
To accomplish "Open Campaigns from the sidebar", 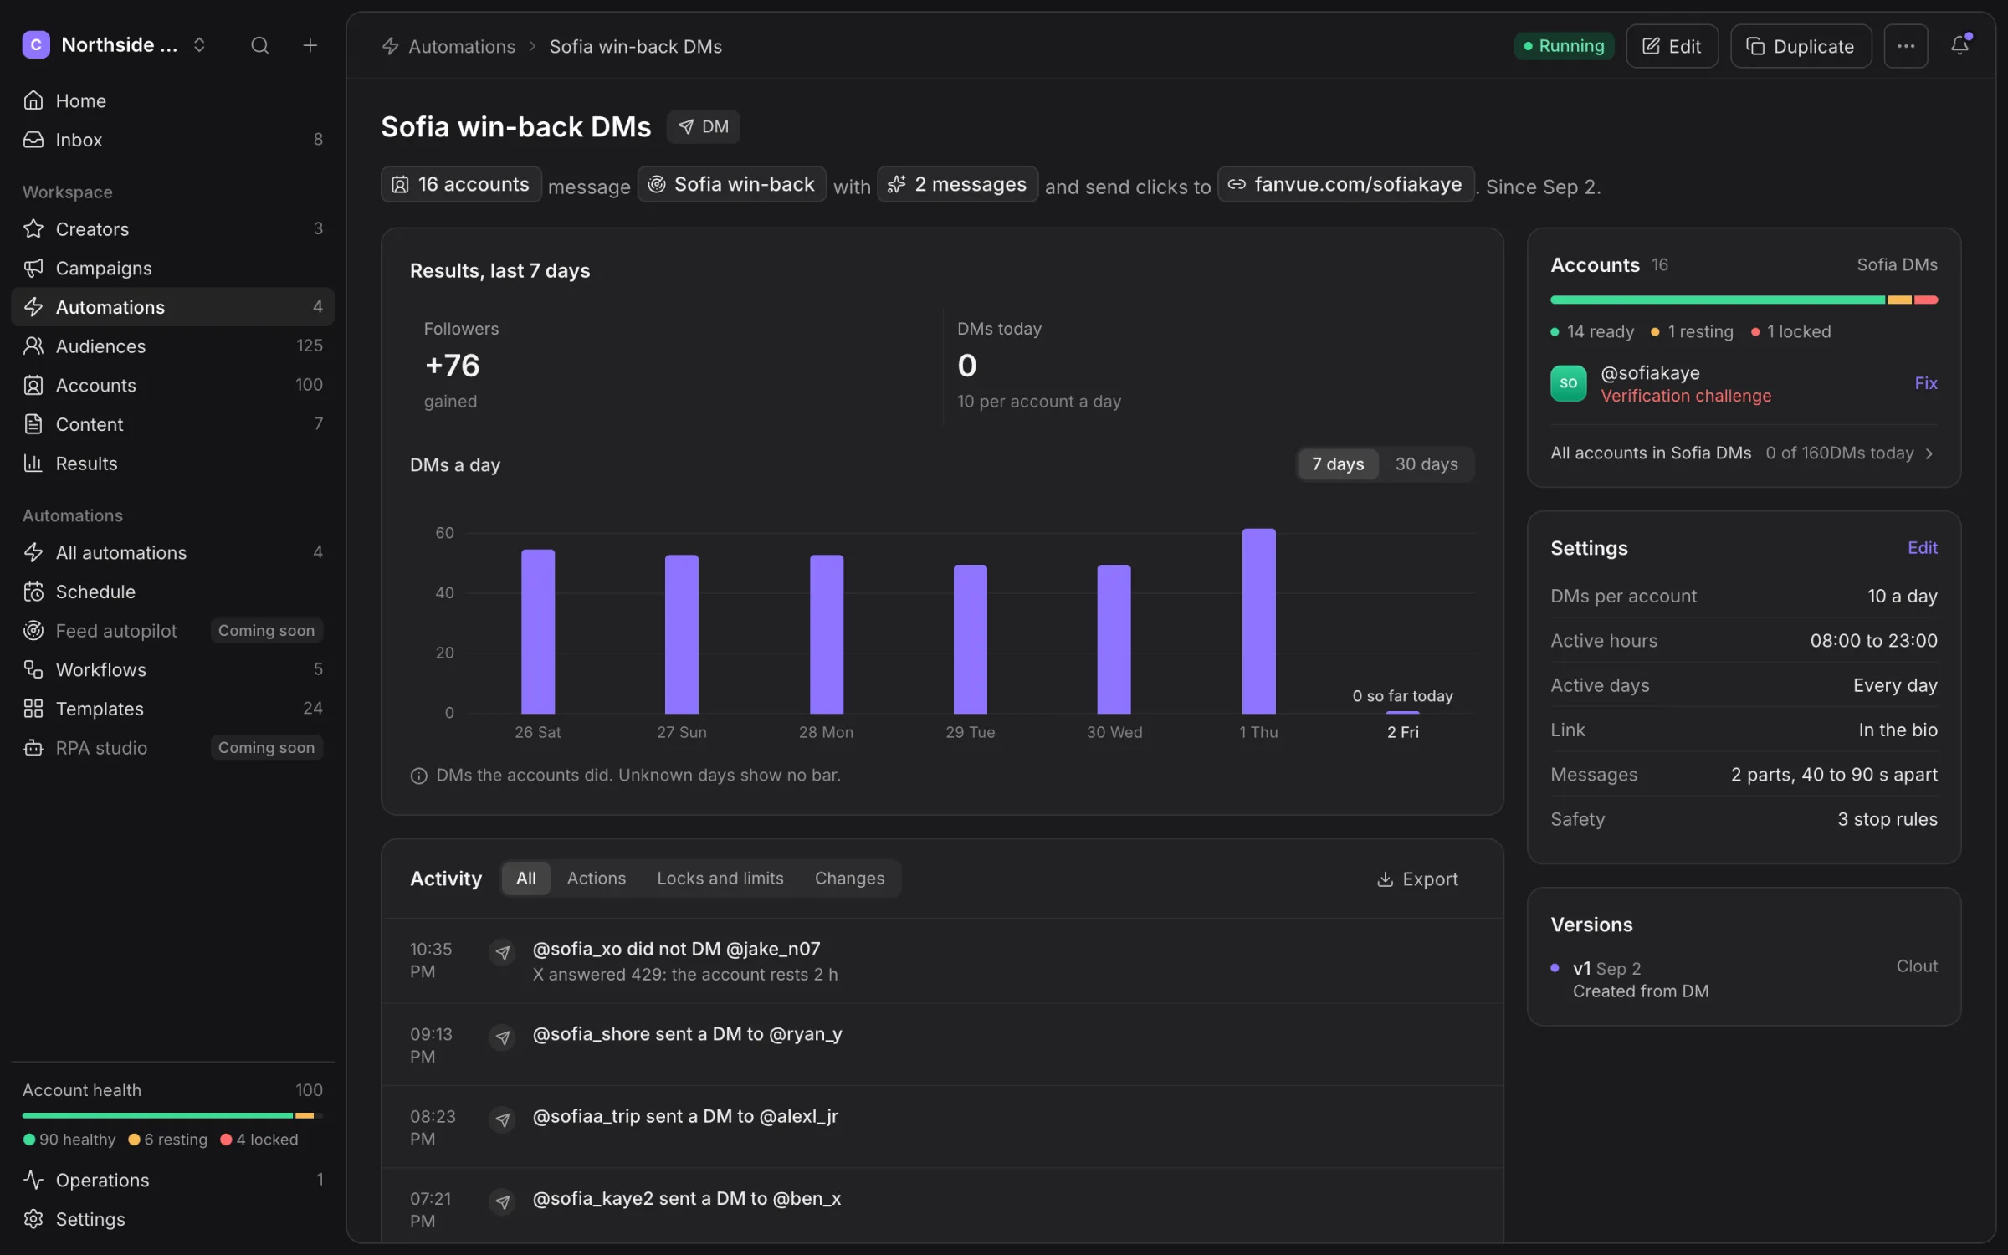I will pos(172,268).
